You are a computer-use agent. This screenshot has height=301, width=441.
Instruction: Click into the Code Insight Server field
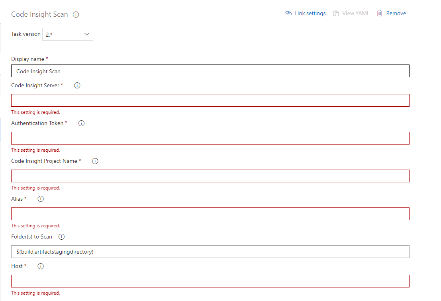[x=210, y=100]
